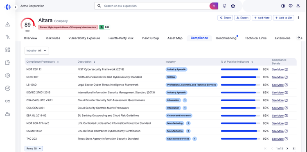Viewport: 307px width, 152px height.
Task: Click the Recorded Future logo icon
Action: pyautogui.click(x=7, y=7)
